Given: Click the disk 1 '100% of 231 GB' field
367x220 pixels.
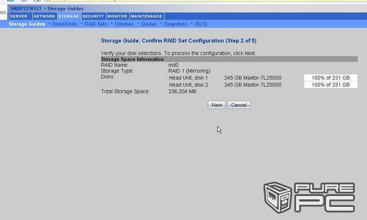Looking at the screenshot, I should 331,78.
